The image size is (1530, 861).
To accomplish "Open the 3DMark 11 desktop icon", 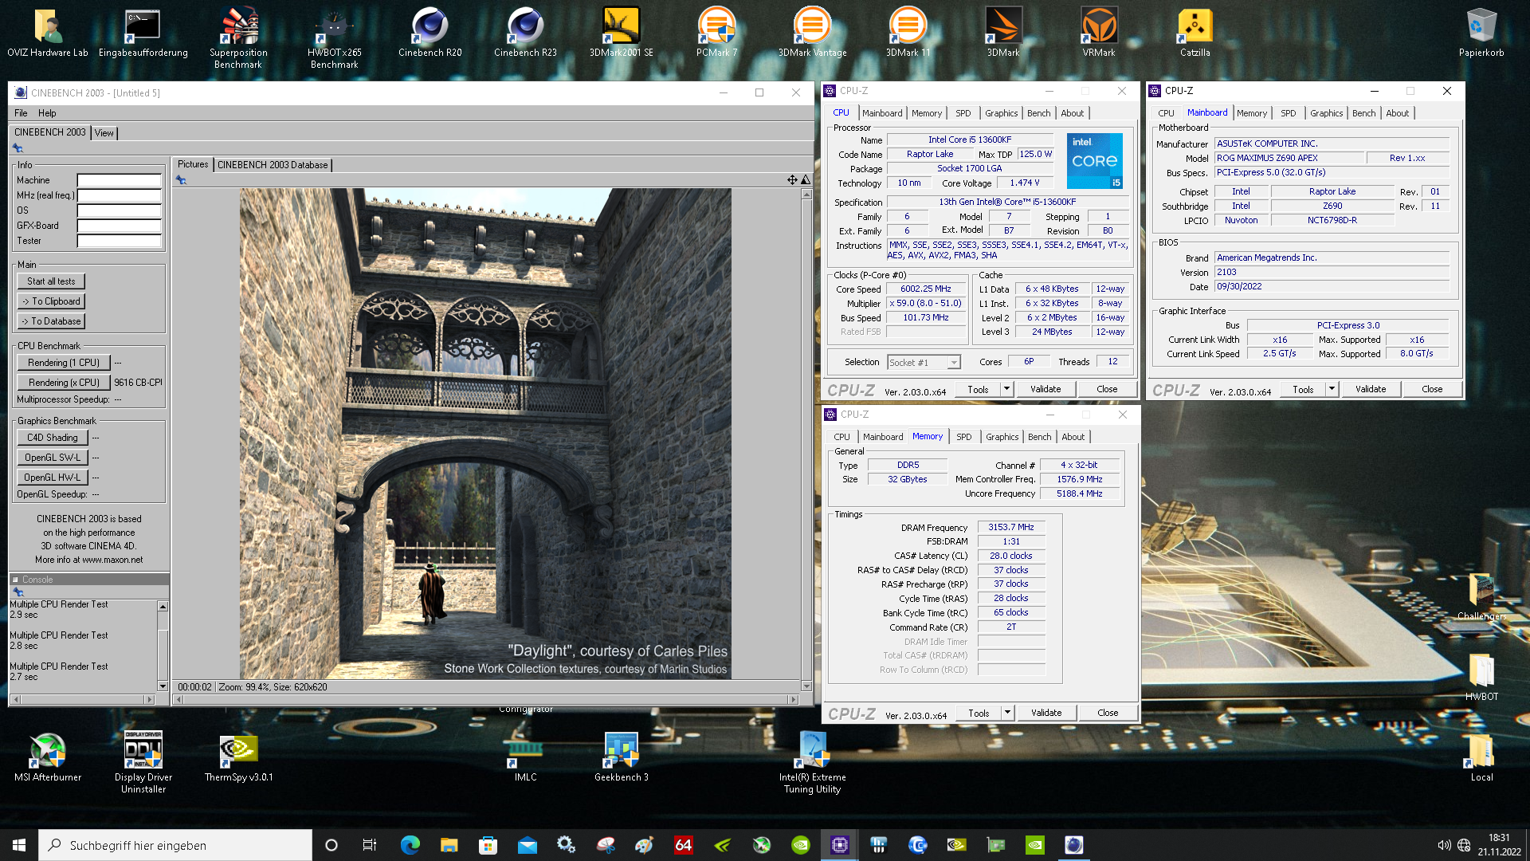I will tap(908, 32).
